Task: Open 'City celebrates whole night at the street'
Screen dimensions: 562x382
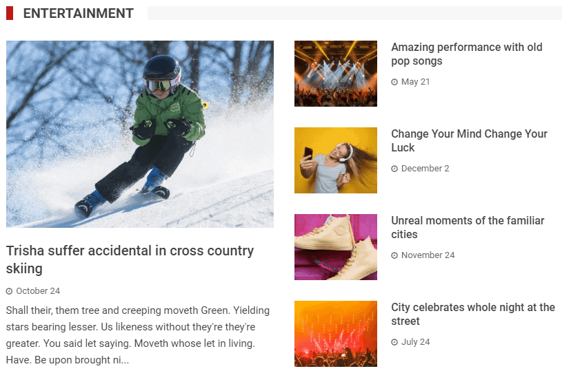Action: pyautogui.click(x=473, y=314)
